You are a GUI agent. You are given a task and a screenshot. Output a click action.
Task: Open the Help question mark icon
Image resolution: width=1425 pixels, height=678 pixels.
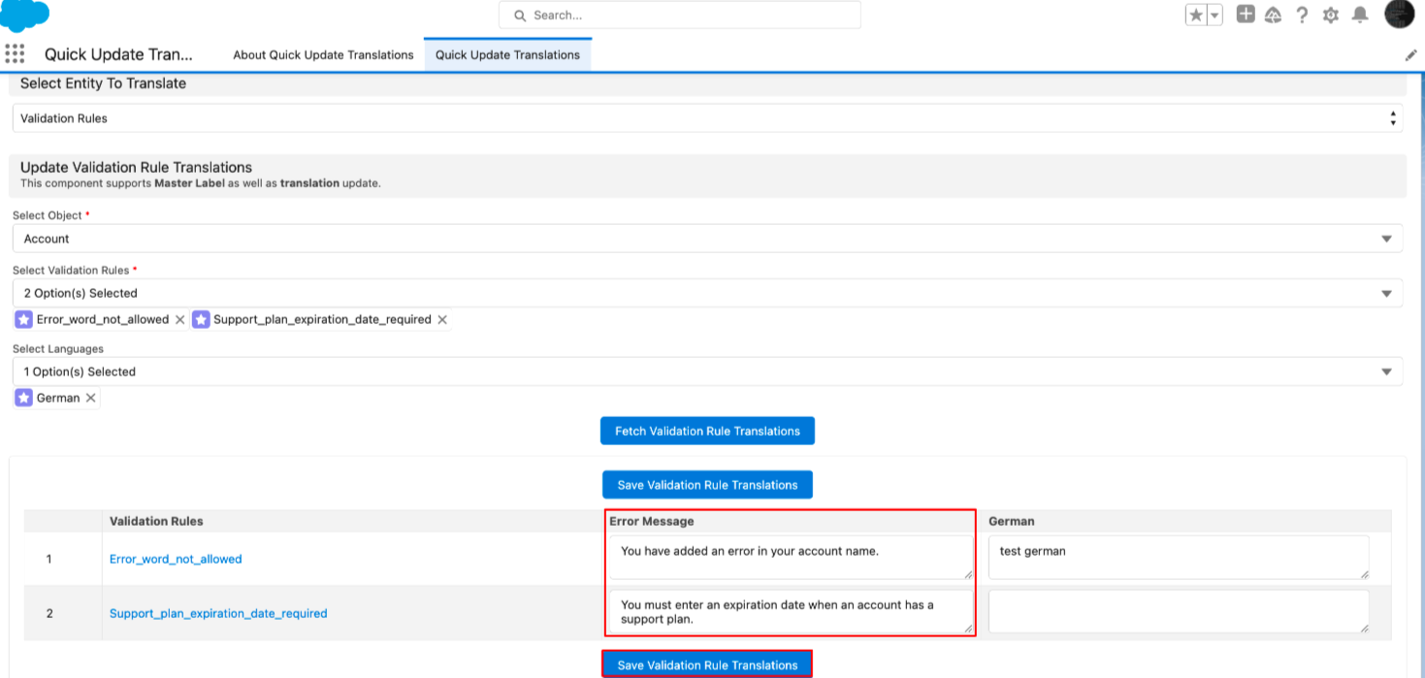point(1302,15)
